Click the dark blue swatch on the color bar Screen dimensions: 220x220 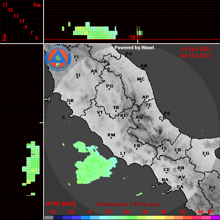[58, 218]
